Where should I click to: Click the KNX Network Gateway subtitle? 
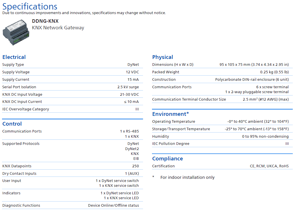coord(58,28)
